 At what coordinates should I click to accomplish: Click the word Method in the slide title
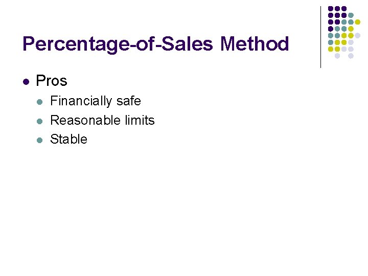pos(255,44)
